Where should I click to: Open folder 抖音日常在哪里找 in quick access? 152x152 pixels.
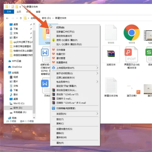point(20,46)
